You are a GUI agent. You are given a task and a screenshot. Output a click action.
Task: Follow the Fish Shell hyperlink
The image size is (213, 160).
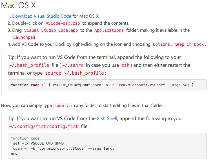coord(107,118)
